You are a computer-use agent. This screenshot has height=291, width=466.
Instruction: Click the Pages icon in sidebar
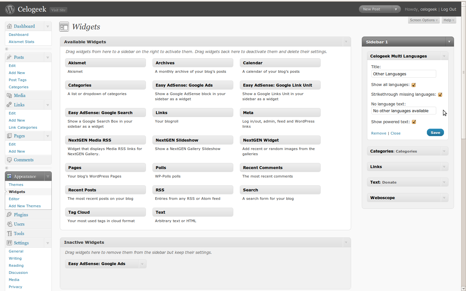pos(9,136)
